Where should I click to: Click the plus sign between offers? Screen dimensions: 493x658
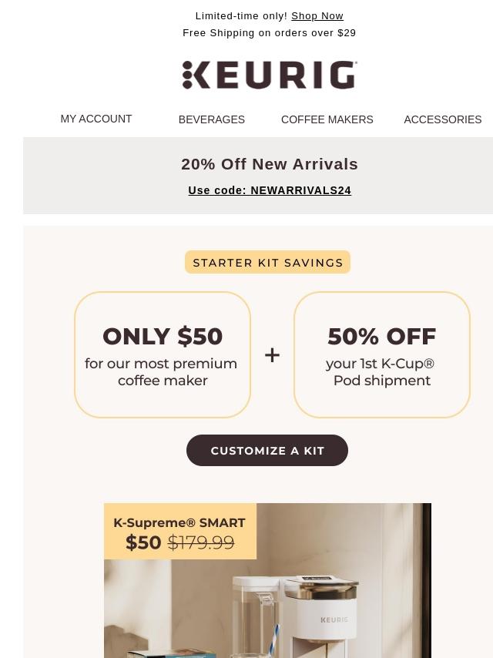tap(272, 355)
